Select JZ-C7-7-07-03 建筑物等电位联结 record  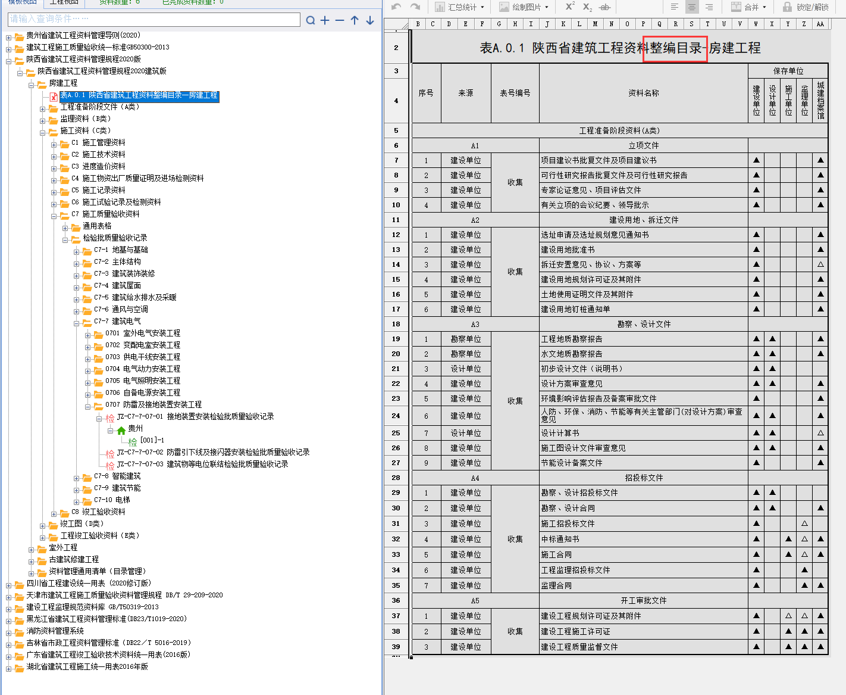coord(202,464)
